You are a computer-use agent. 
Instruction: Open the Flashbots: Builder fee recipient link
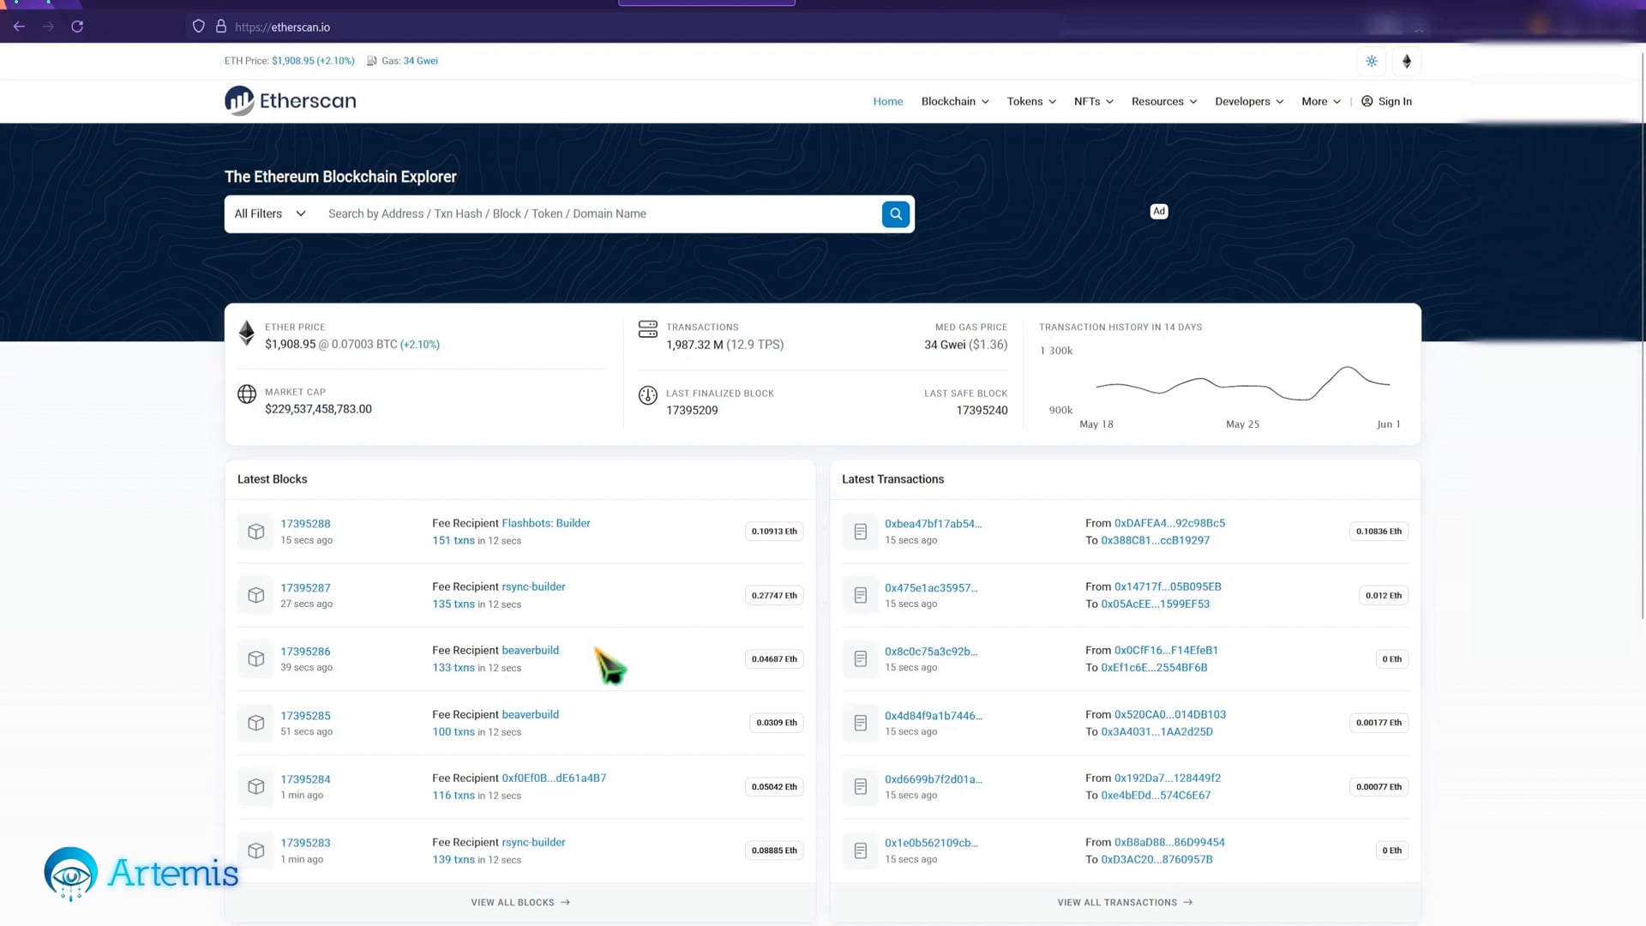point(546,523)
